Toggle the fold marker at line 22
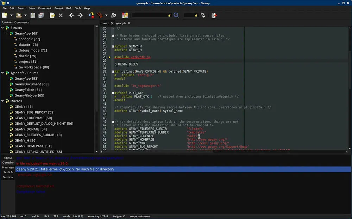 pyautogui.click(x=113, y=35)
